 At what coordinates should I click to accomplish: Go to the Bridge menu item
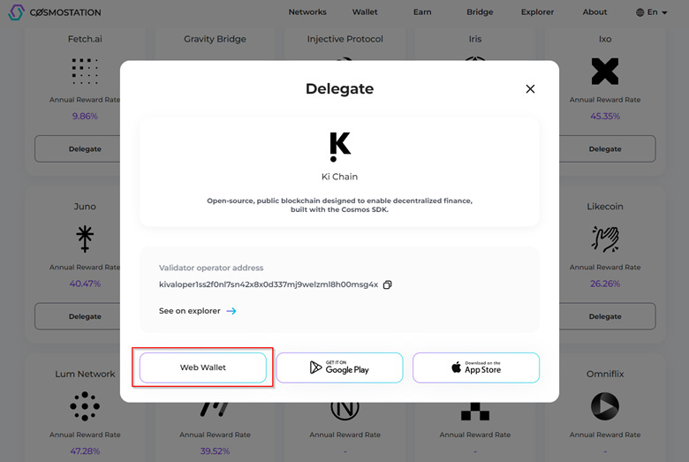480,11
